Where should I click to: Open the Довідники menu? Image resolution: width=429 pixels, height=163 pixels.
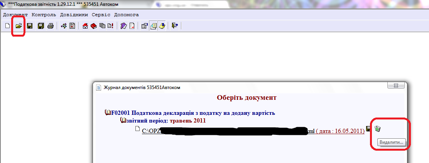pos(74,15)
